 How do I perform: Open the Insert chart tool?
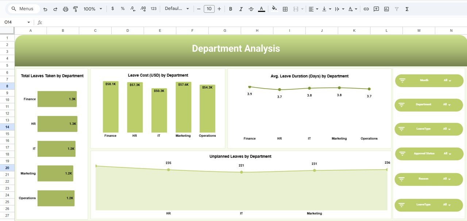[386, 9]
